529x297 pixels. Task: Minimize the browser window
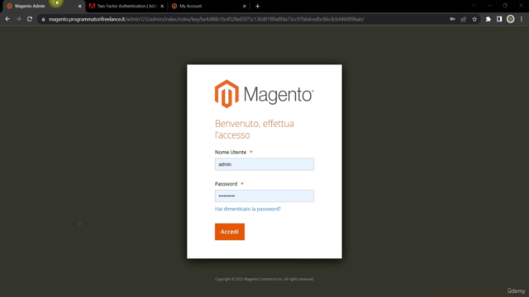[x=489, y=6]
